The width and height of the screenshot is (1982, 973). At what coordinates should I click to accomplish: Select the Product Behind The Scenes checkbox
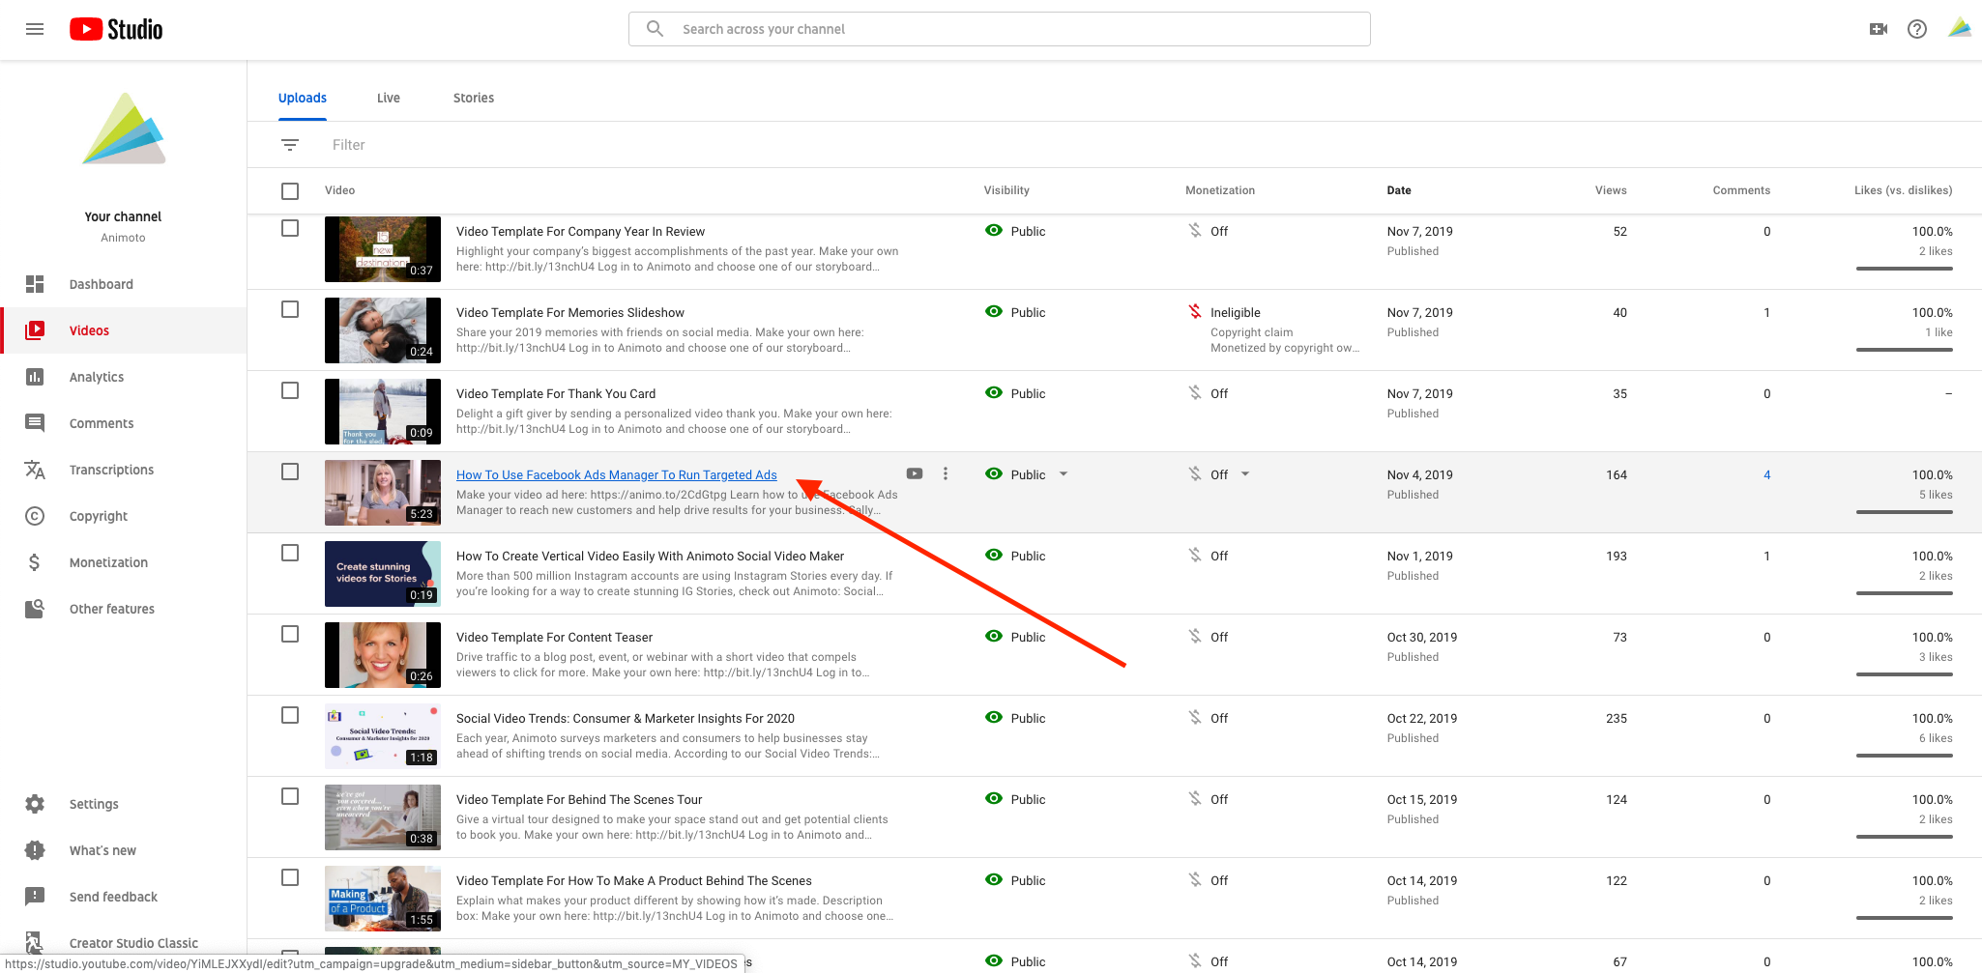290,877
